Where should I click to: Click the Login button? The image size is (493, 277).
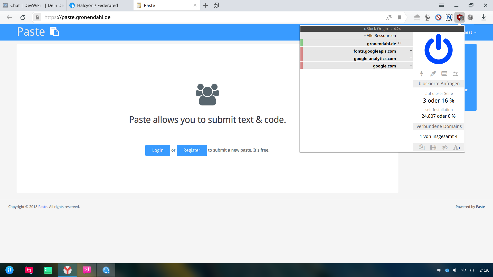(158, 150)
